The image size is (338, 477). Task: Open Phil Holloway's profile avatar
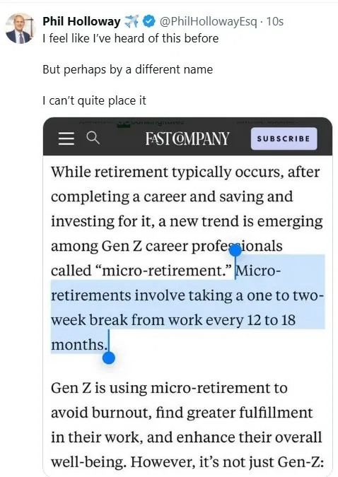tap(21, 28)
